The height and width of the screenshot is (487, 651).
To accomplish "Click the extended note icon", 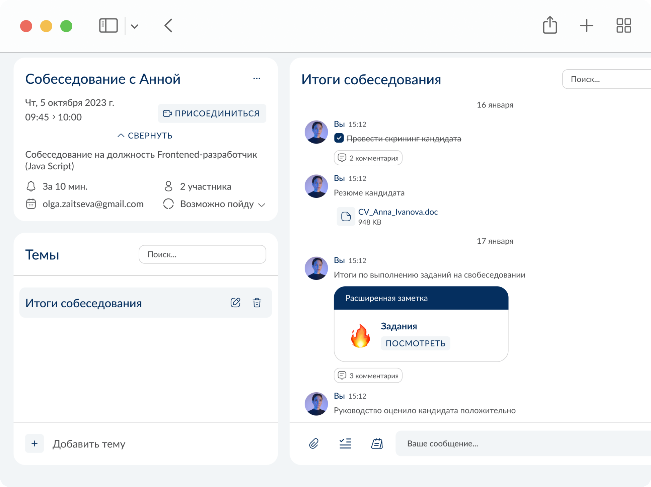I will [377, 444].
